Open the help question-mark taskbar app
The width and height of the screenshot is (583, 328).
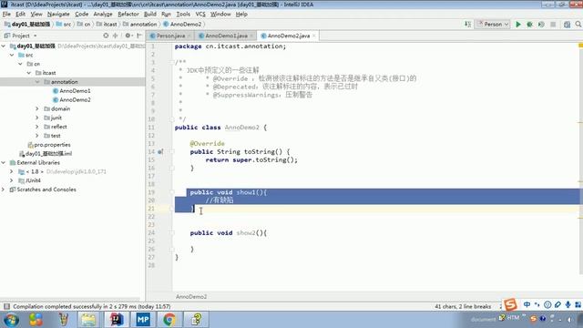197,320
